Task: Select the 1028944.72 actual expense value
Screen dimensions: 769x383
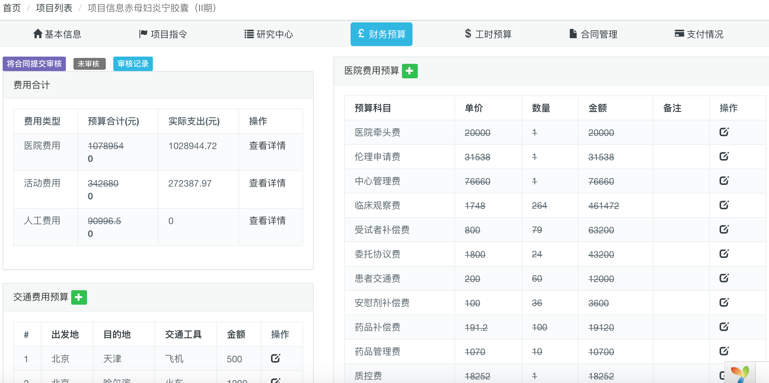Action: (193, 146)
